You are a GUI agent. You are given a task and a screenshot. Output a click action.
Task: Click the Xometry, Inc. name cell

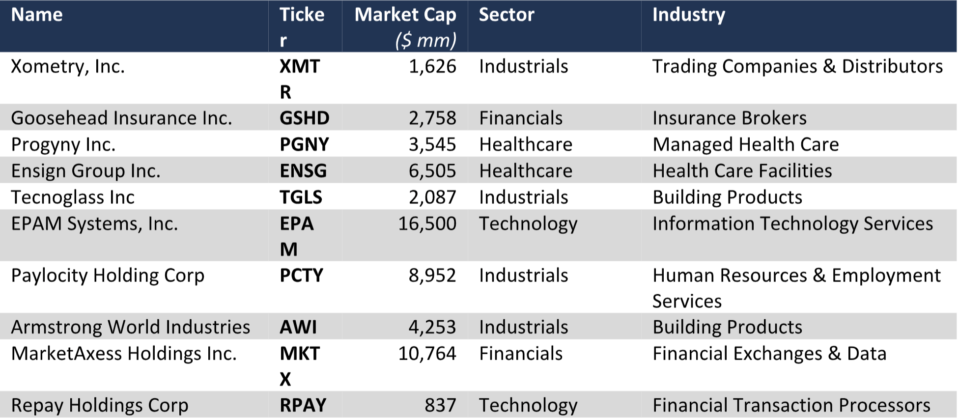coord(68,66)
